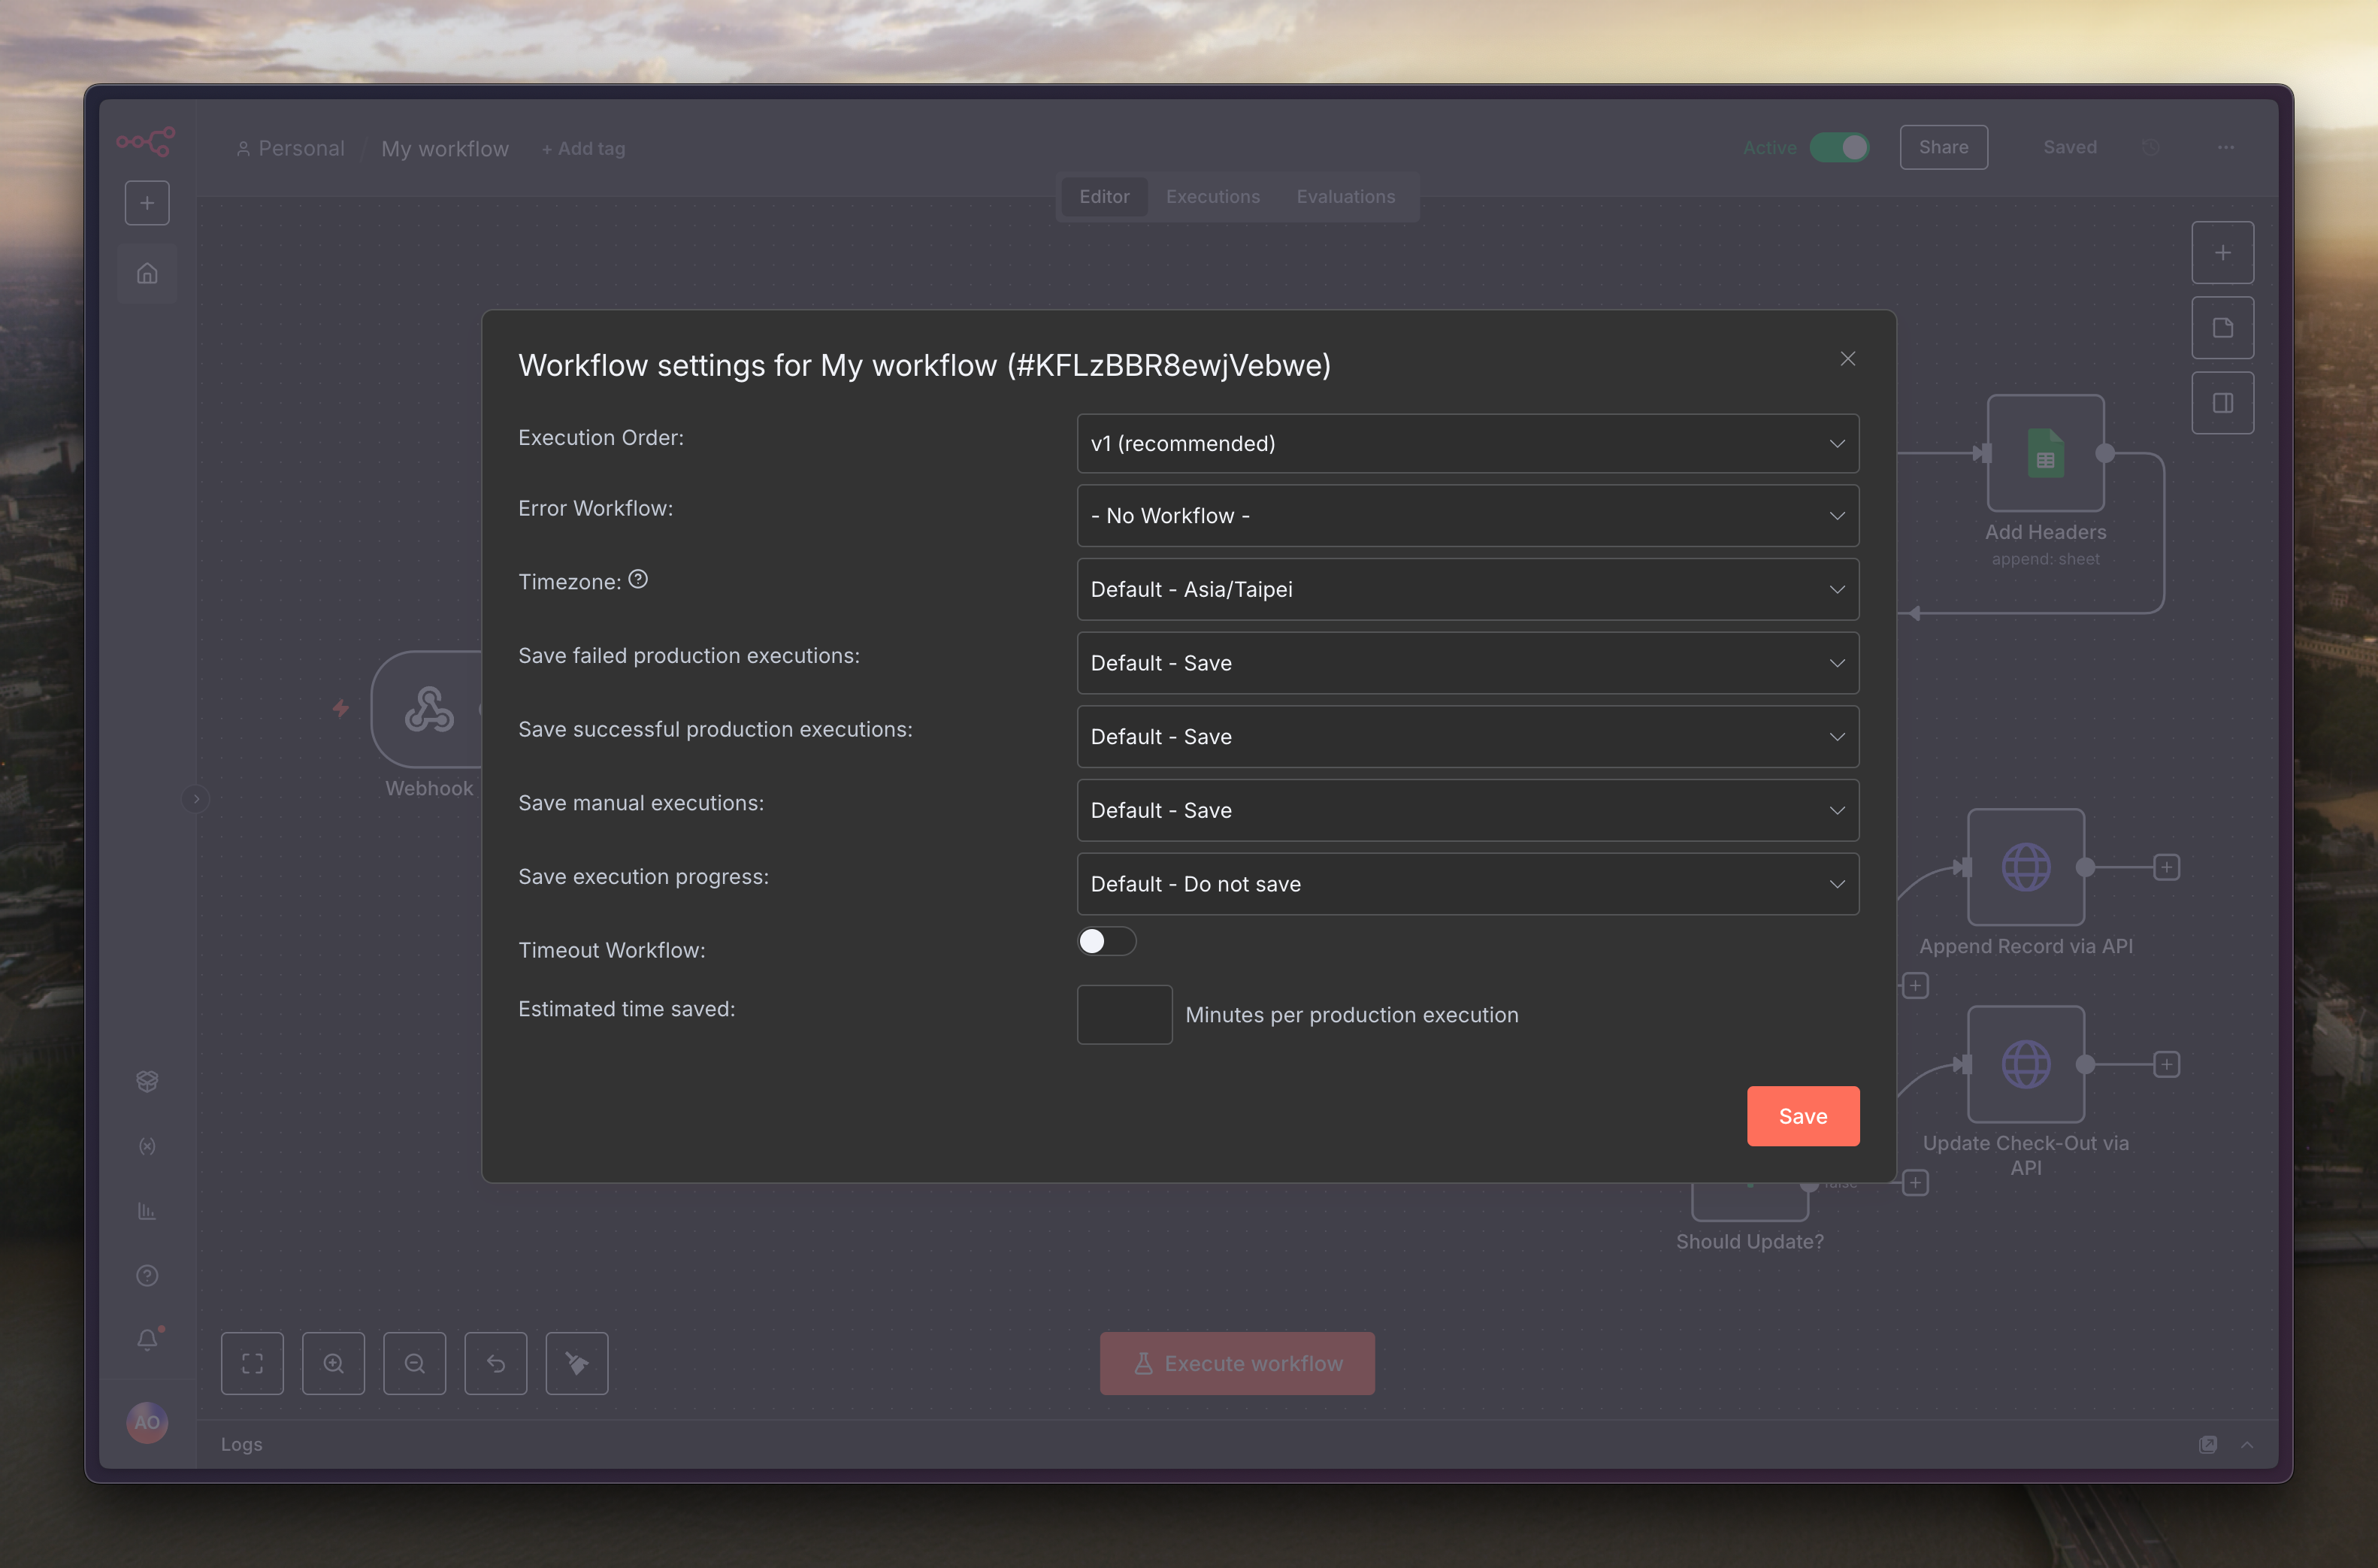Expand Save execution progress dropdown

[x=1466, y=884]
